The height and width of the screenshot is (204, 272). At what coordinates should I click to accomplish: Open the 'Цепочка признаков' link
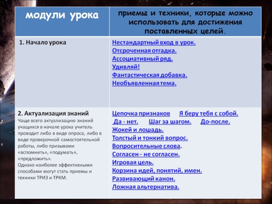141,114
